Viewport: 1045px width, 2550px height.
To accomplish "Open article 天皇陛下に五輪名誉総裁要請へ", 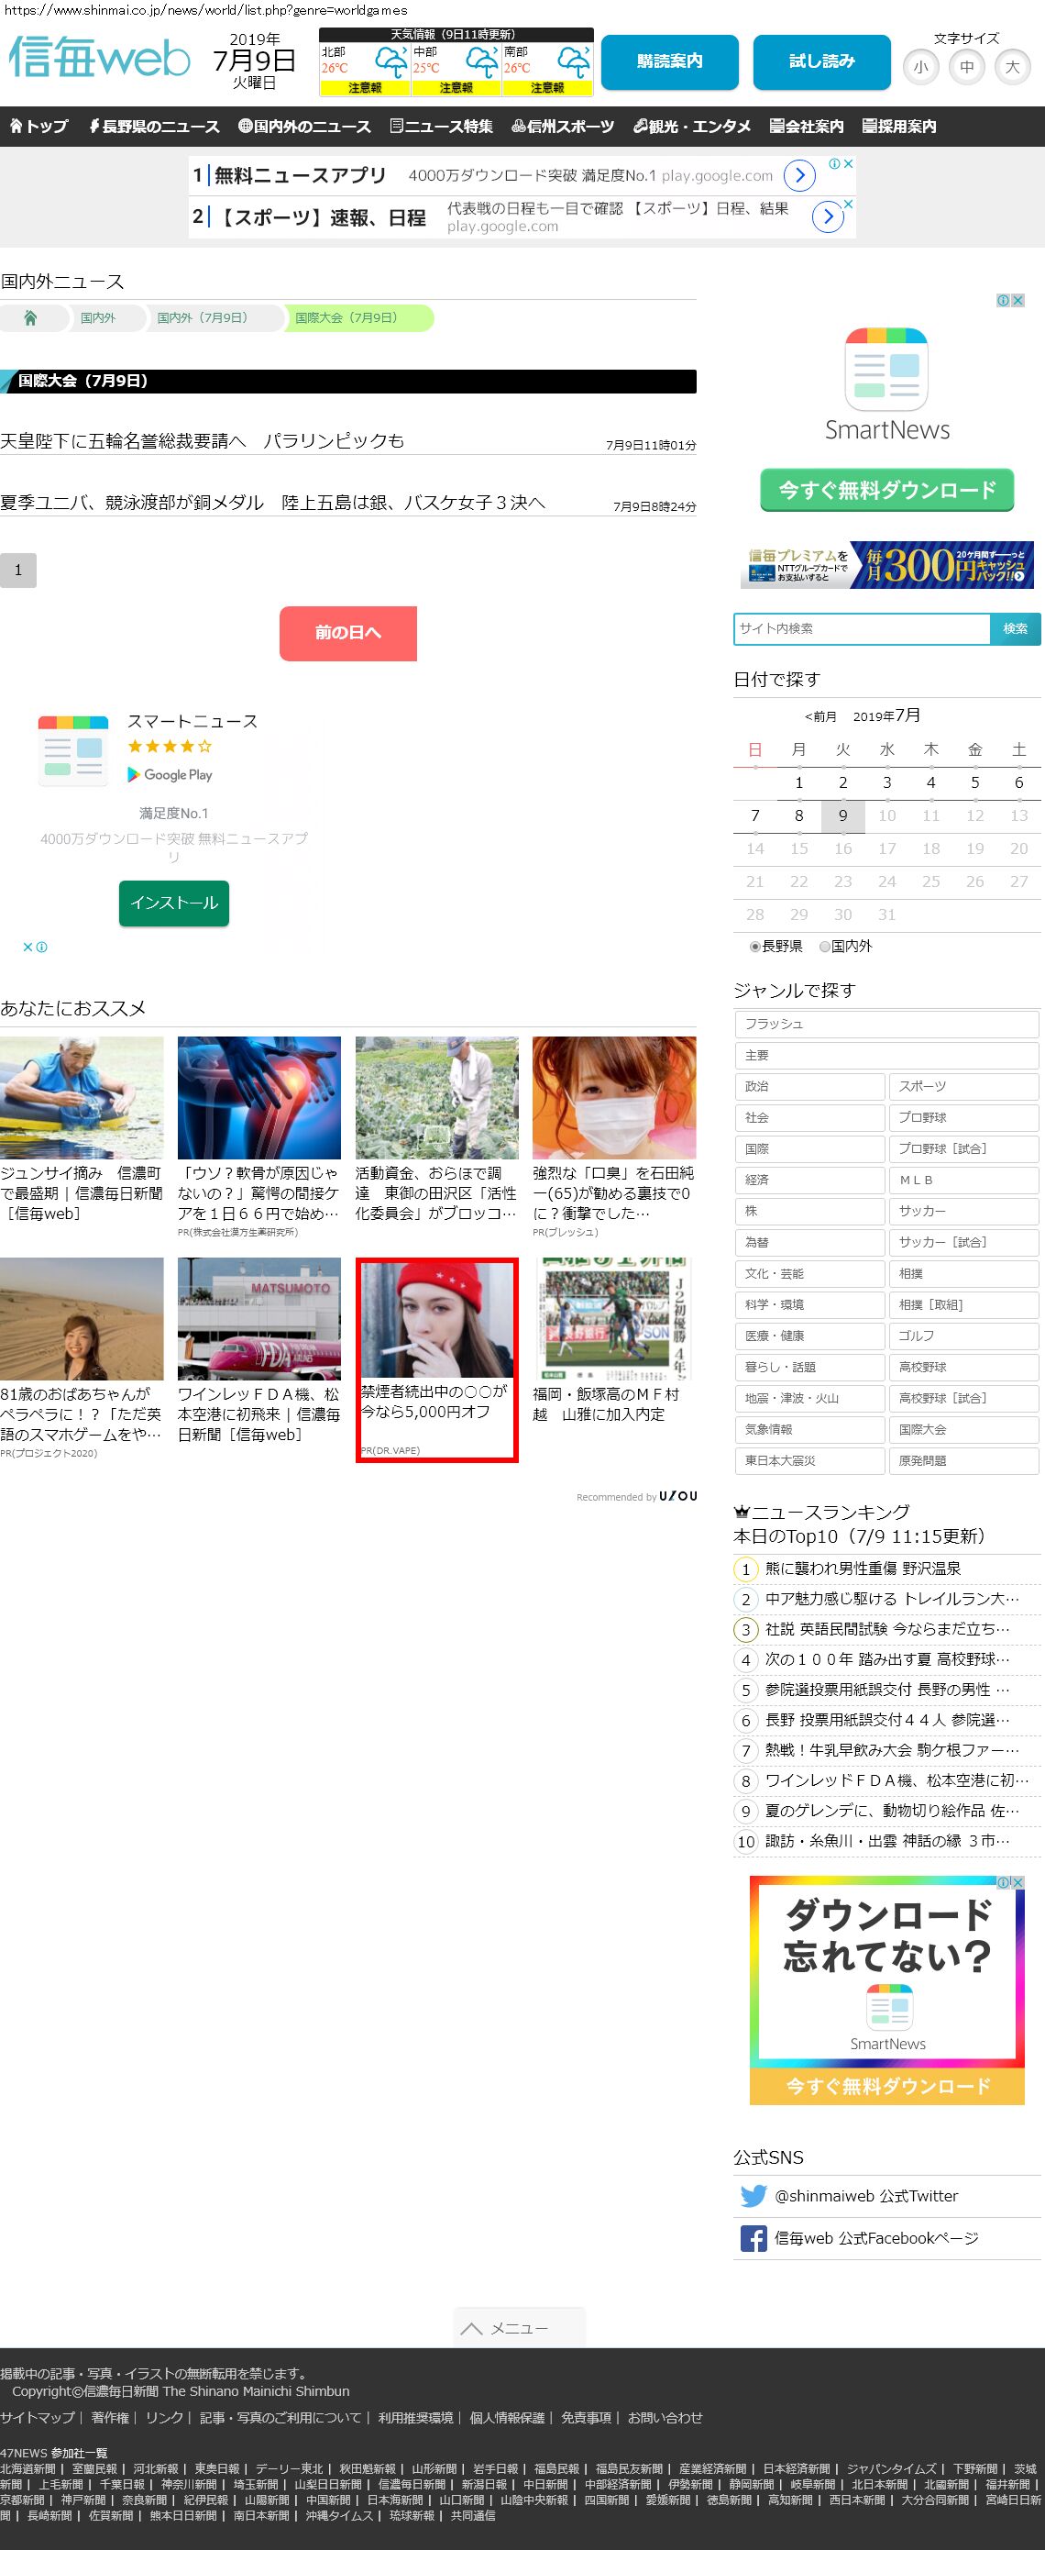I will [202, 441].
